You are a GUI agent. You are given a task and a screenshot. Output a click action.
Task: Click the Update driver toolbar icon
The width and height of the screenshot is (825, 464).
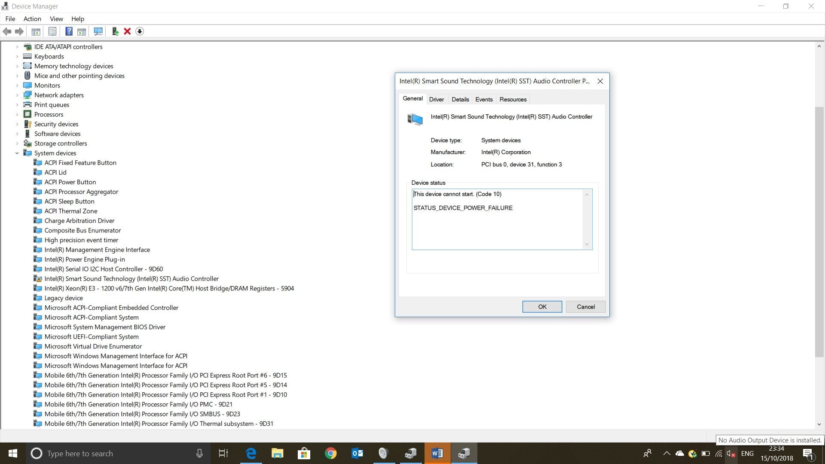pyautogui.click(x=115, y=31)
